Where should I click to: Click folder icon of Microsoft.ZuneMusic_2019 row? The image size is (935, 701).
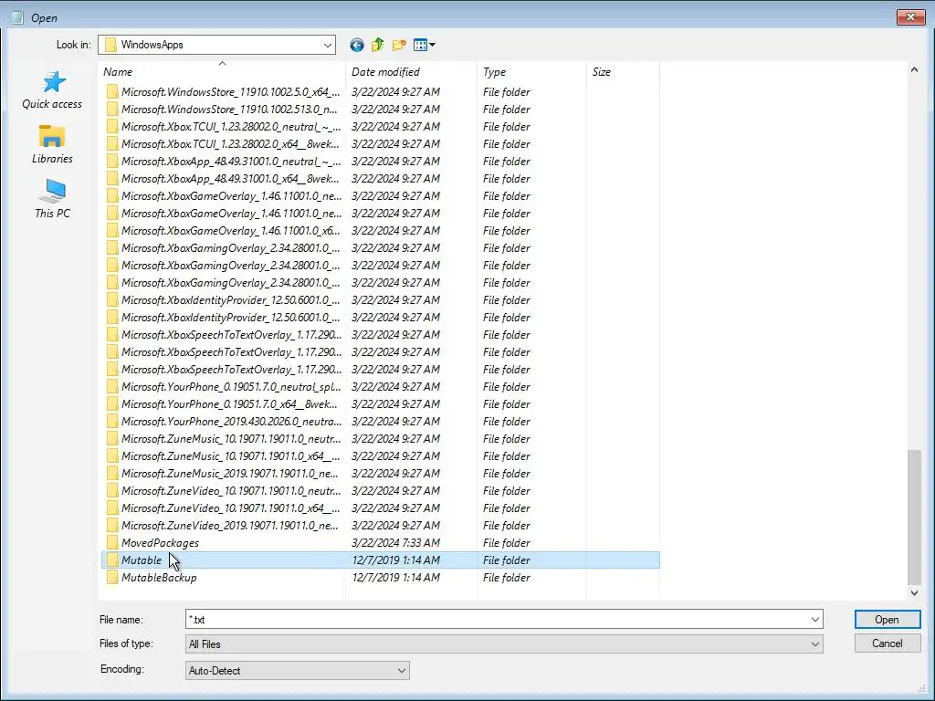(x=112, y=474)
